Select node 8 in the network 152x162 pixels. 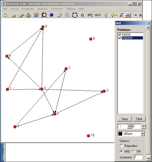[x=7, y=56]
